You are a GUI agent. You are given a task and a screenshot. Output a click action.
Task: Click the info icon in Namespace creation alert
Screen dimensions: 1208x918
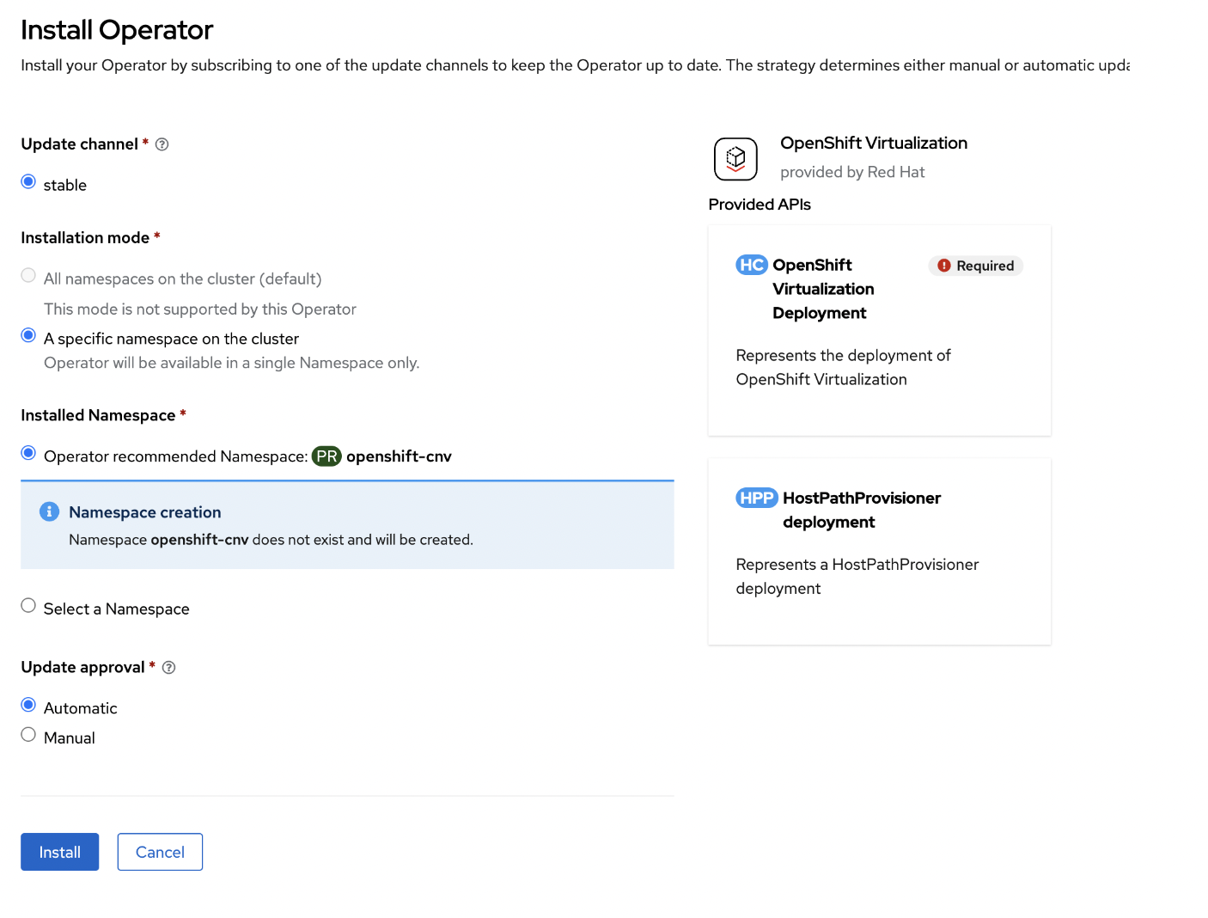tap(49, 511)
